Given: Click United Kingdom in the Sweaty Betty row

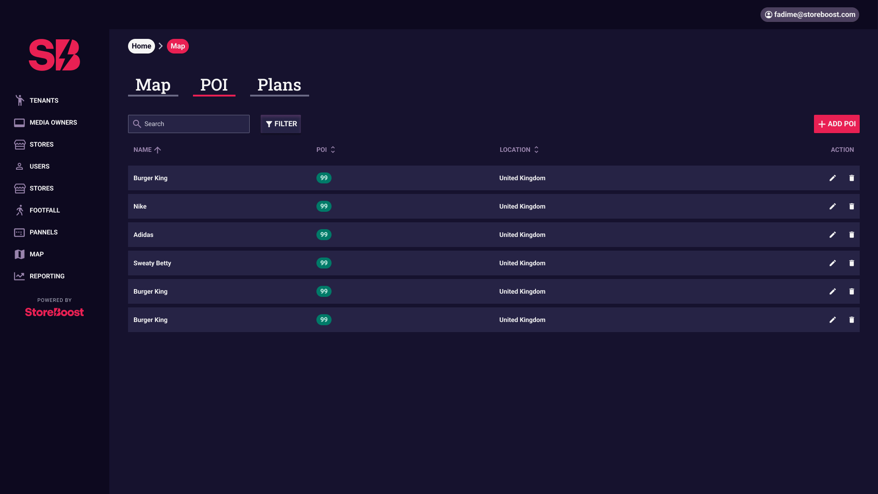Looking at the screenshot, I should click(522, 263).
